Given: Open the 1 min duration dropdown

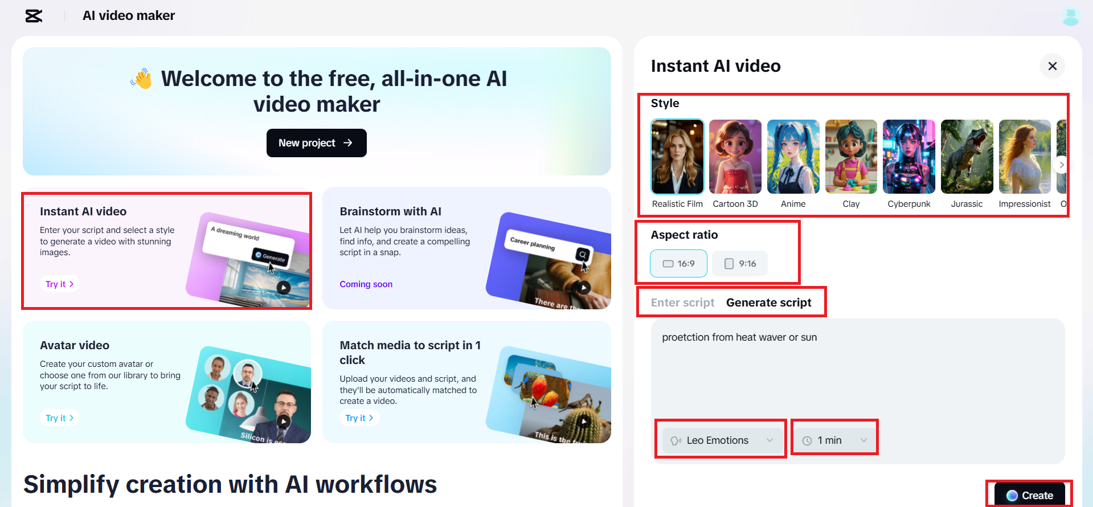Looking at the screenshot, I should [x=834, y=440].
